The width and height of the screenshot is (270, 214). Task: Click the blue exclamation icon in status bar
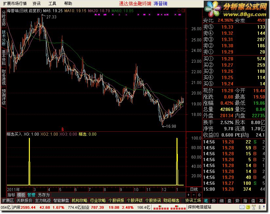click(264, 207)
